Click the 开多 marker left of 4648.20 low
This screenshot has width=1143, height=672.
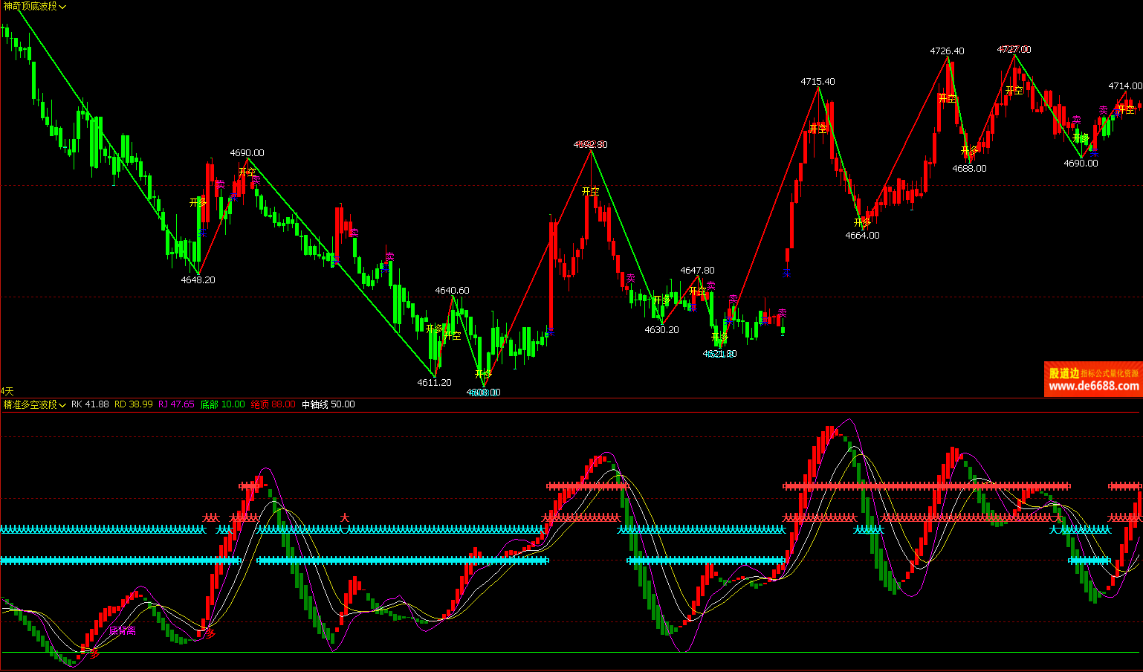[x=198, y=202]
